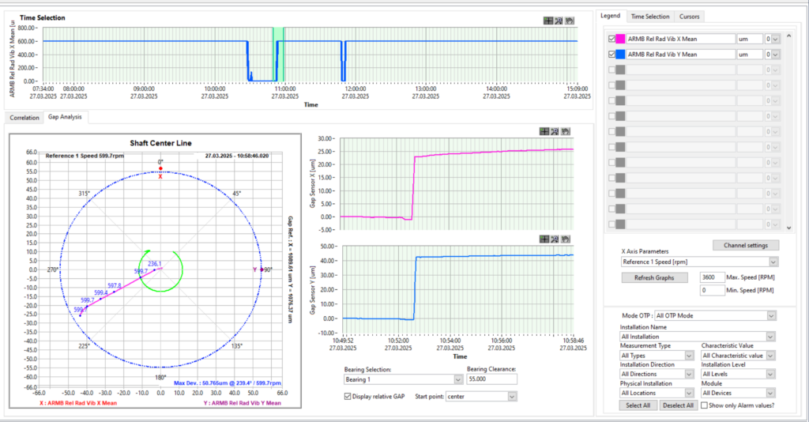Choose the pan hand tool on Gap Sensor Y graph
Image resolution: width=809 pixels, height=422 pixels.
(566, 239)
